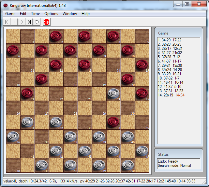This screenshot has width=209, height=187.
Task: Open the Options menu
Action: coord(51,14)
